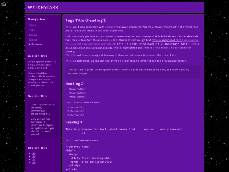The height and width of the screenshot is (172, 229).
Task: Click the first List item in sidebar
Action: (34, 154)
